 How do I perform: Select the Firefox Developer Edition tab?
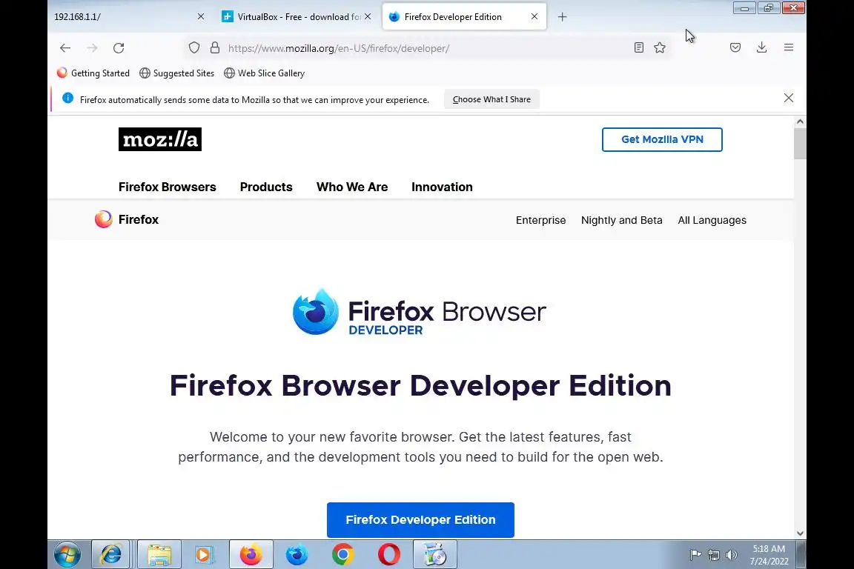coord(463,17)
